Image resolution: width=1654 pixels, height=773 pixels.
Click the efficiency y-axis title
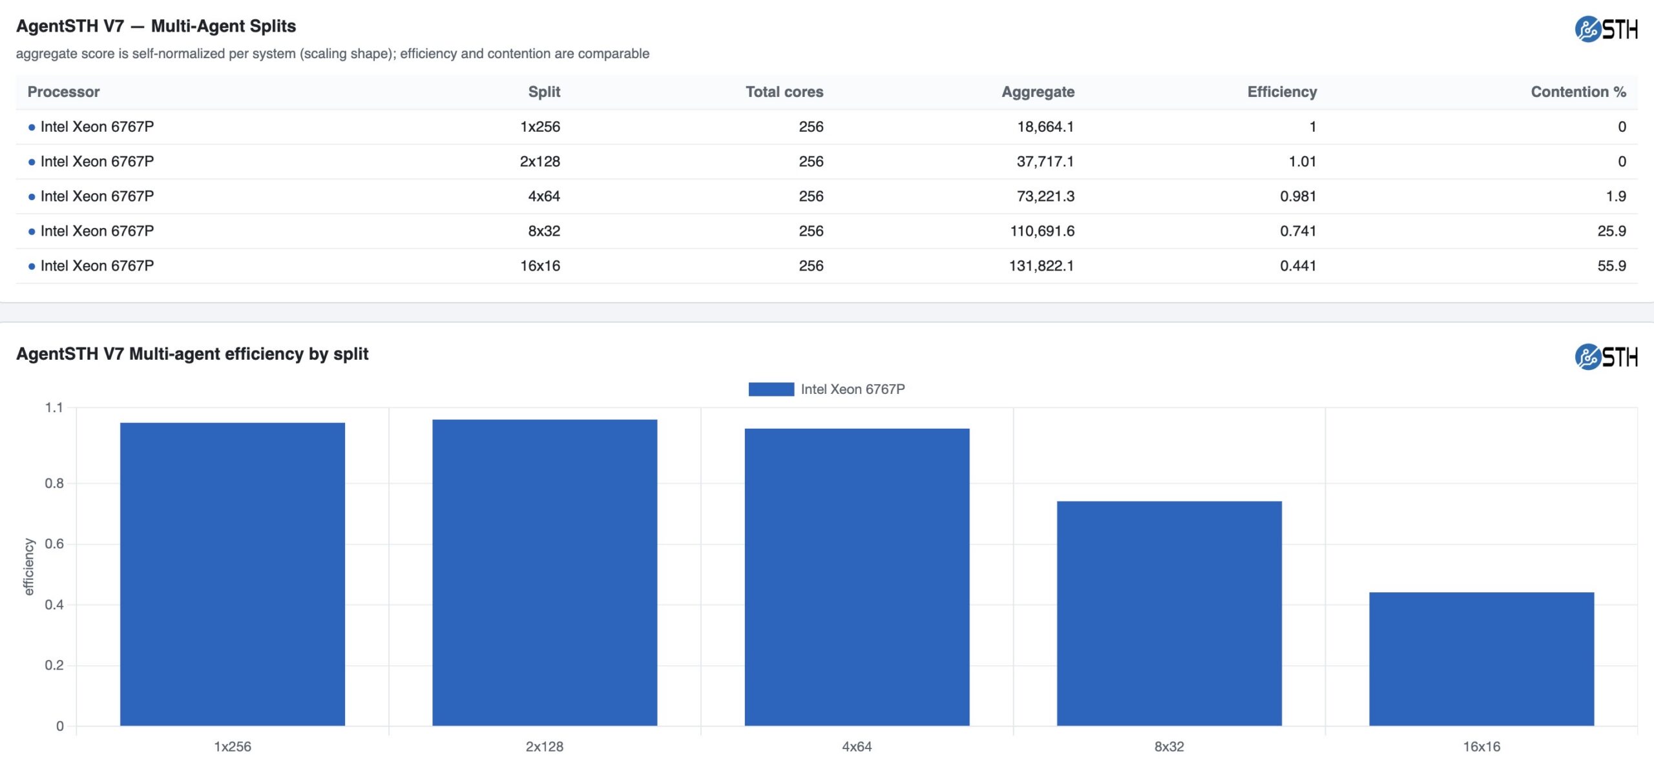[x=28, y=566]
